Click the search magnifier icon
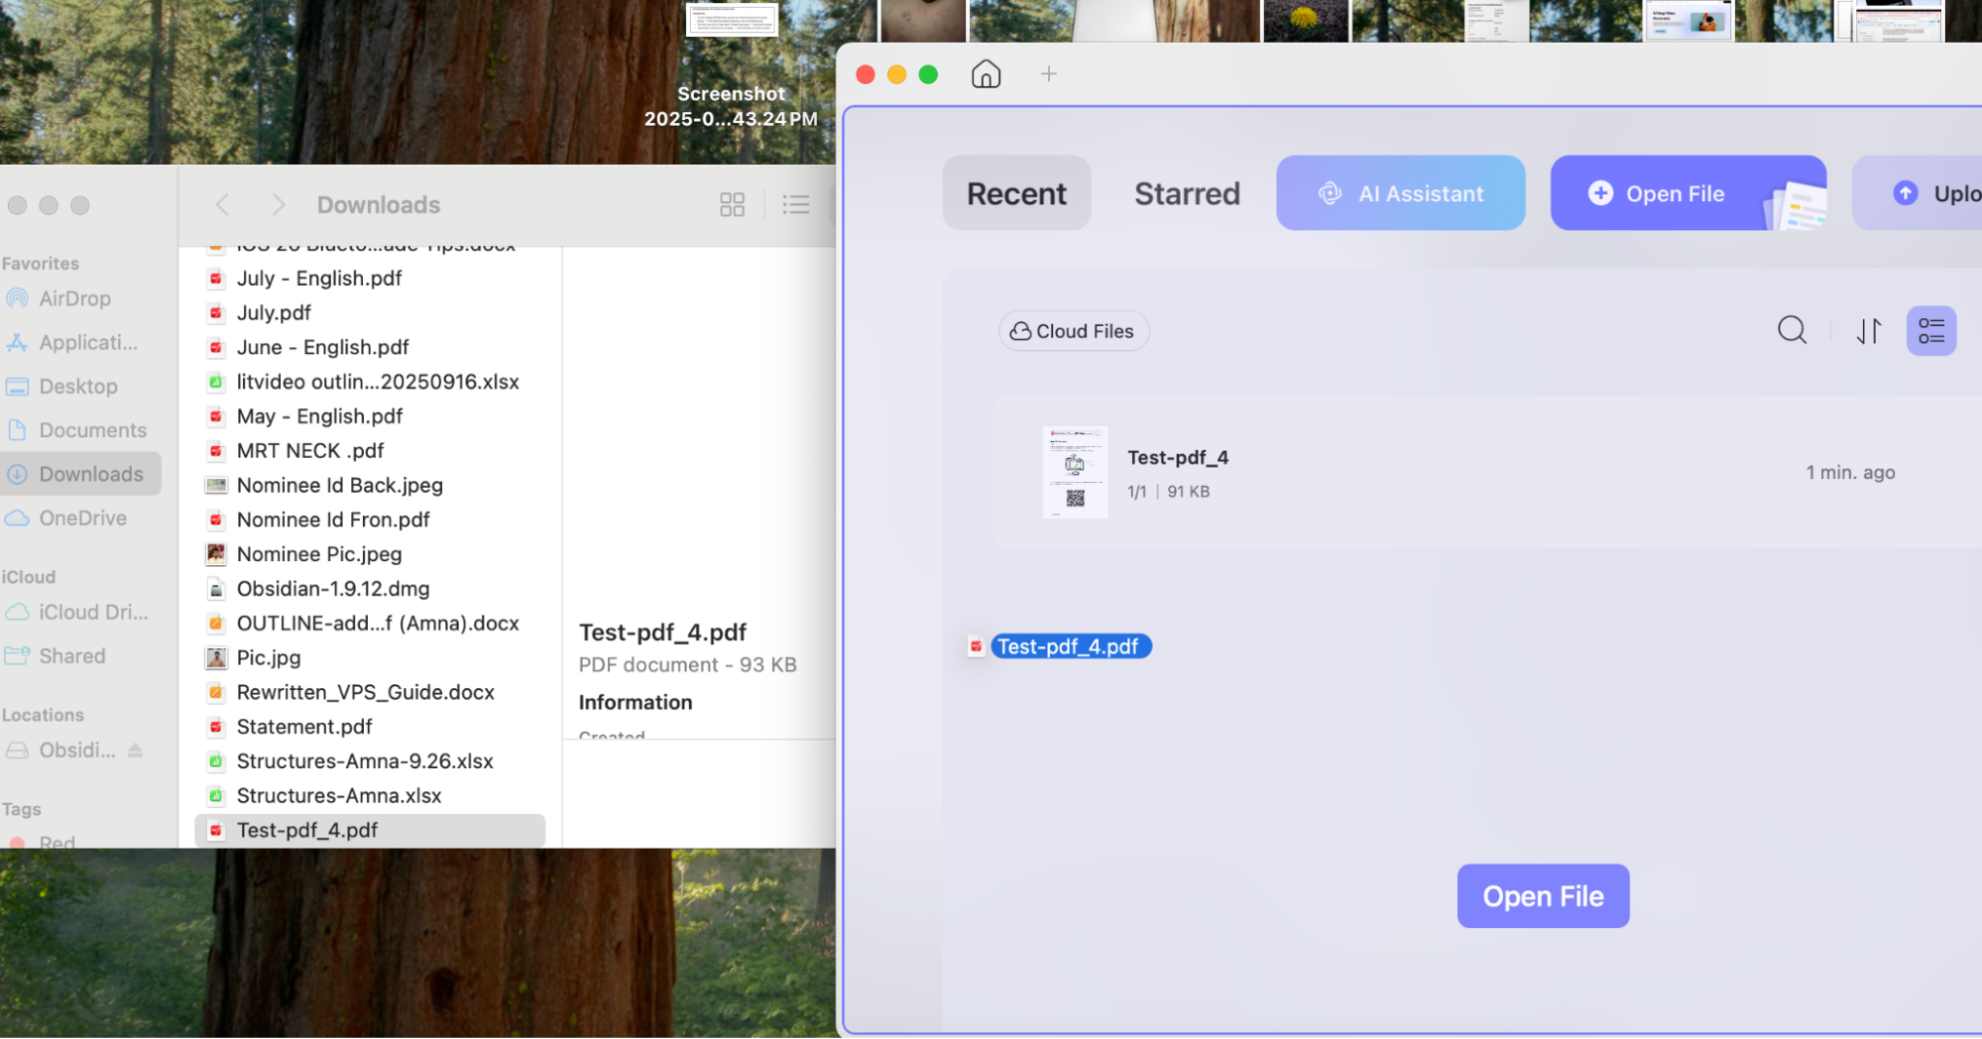The height and width of the screenshot is (1039, 1982). click(x=1792, y=330)
